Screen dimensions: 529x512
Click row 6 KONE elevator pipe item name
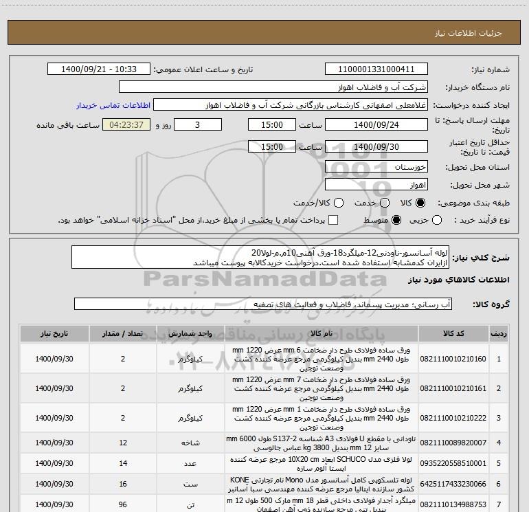point(321,485)
